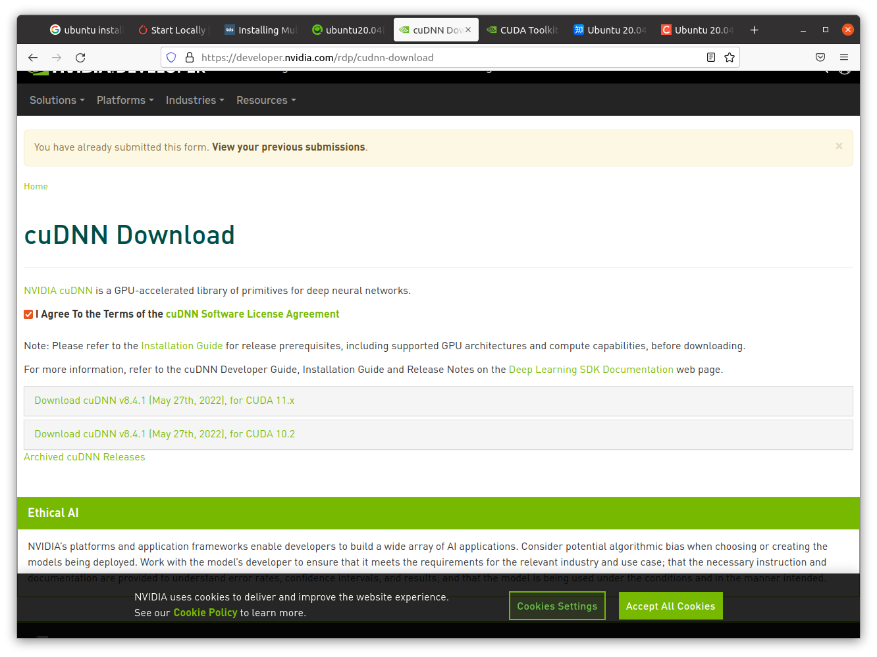
Task: Open the Industries menu
Action: [194, 100]
